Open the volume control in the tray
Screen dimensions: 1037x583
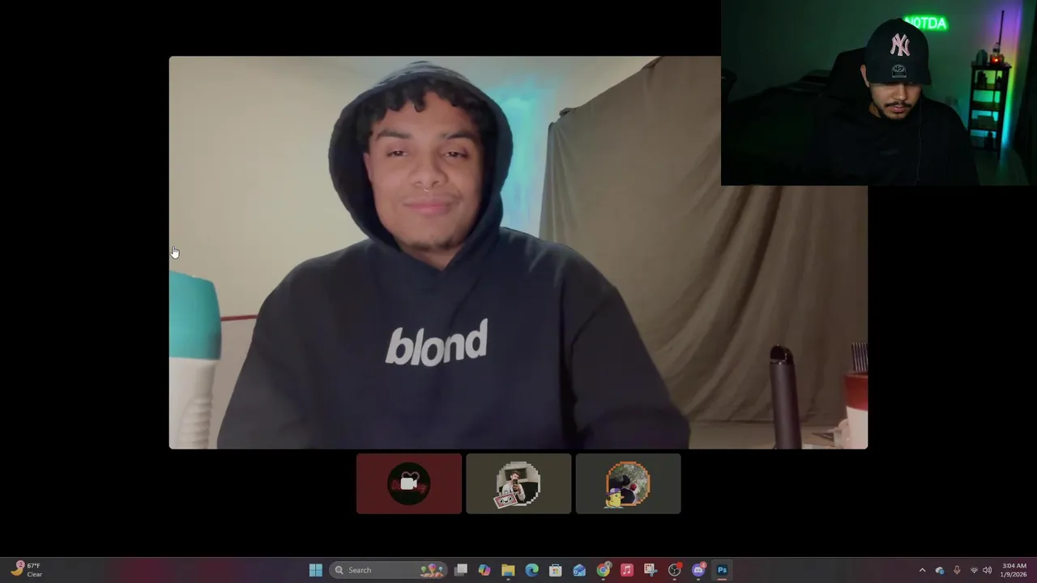[x=987, y=570]
